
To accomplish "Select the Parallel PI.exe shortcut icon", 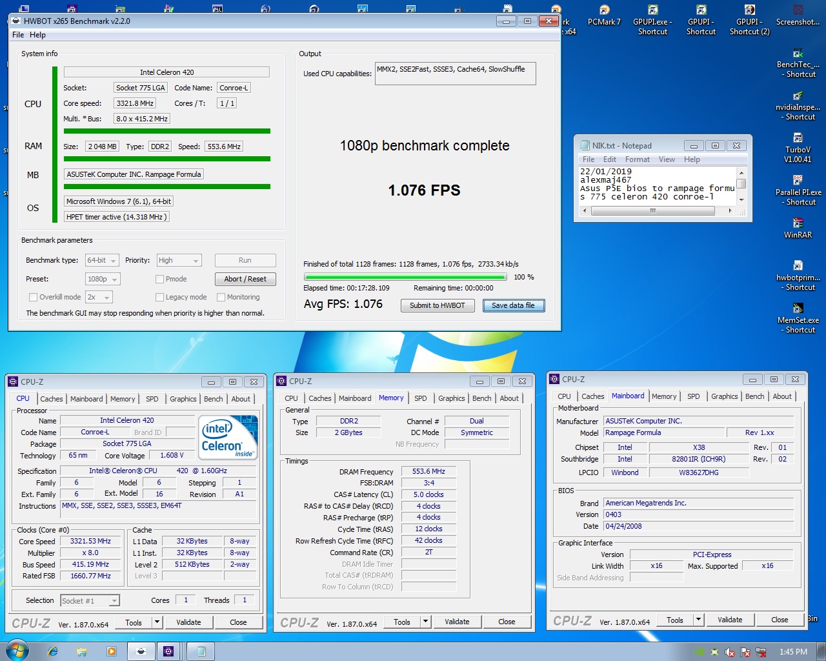I will 798,191.
